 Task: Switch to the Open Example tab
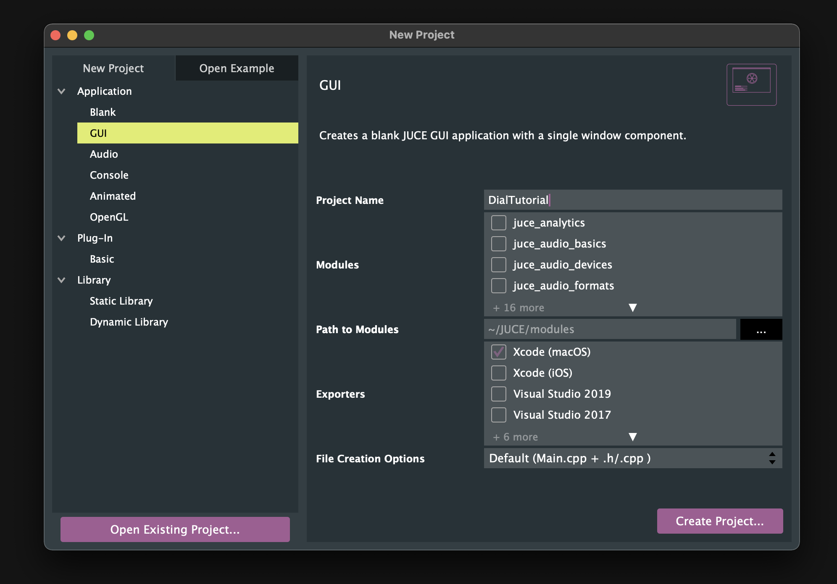click(x=237, y=68)
